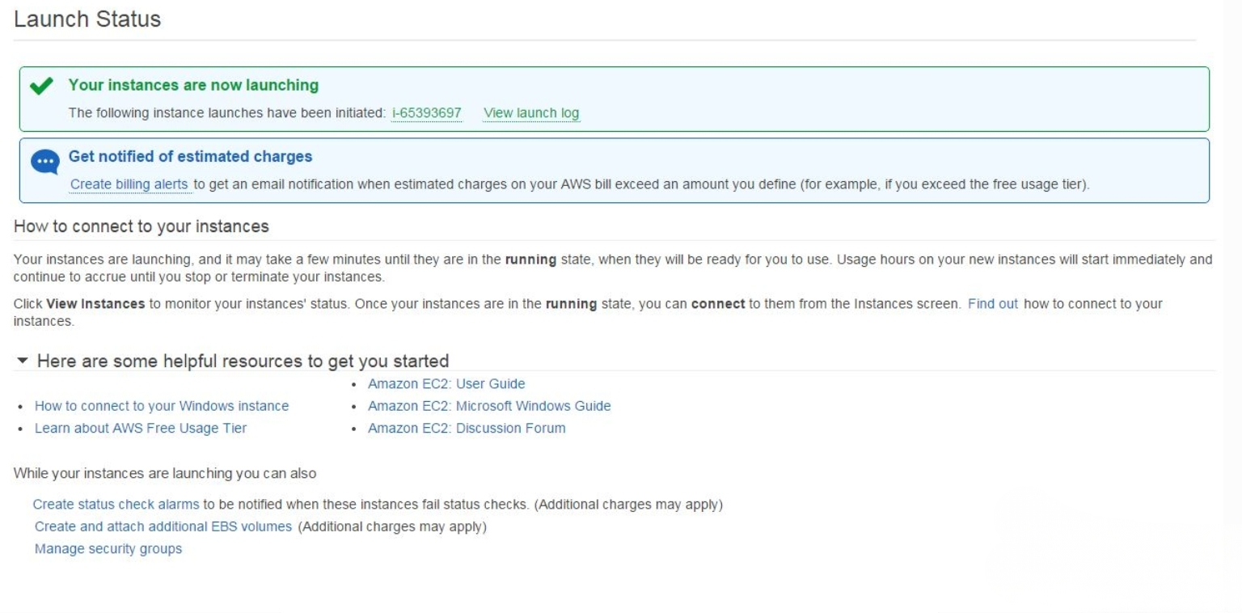This screenshot has width=1242, height=613.
Task: Click 'Your instances are now launching' heading
Action: [x=194, y=85]
